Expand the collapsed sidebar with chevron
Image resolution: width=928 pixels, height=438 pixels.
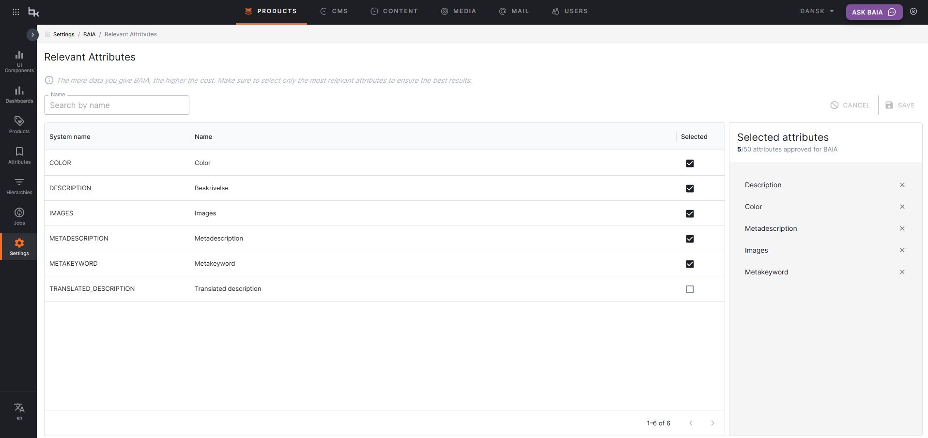click(x=32, y=35)
